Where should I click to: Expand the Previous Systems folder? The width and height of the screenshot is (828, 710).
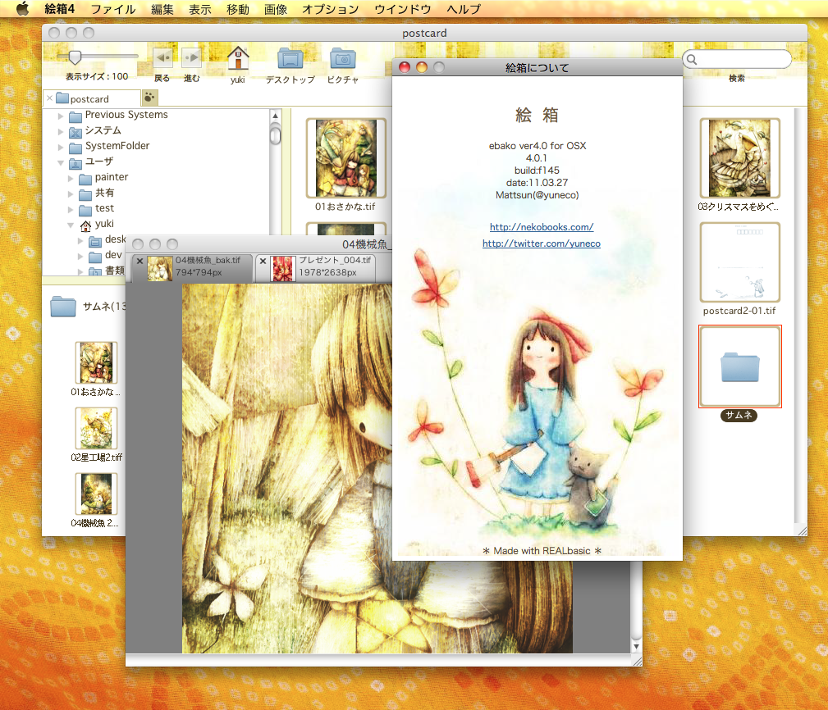pyautogui.click(x=61, y=116)
